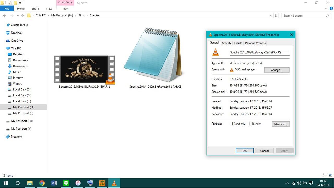
Task: Tick the Read-only attribute checkbox
Action: pyautogui.click(x=231, y=124)
